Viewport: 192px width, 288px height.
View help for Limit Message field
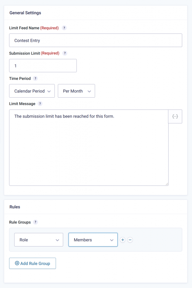pos(40,104)
